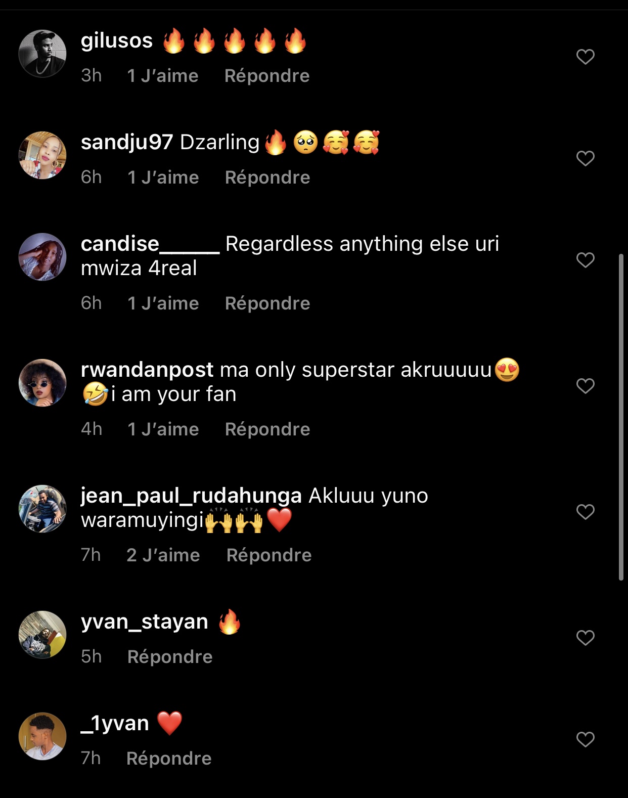This screenshot has height=798, width=628.
Task: Open jean_paul_rudahunga username link
Action: pyautogui.click(x=191, y=496)
